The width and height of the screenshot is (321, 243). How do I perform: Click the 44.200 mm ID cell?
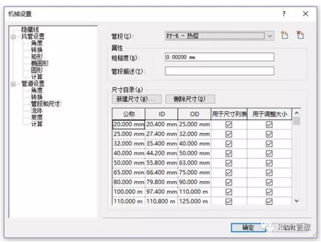[161, 153]
